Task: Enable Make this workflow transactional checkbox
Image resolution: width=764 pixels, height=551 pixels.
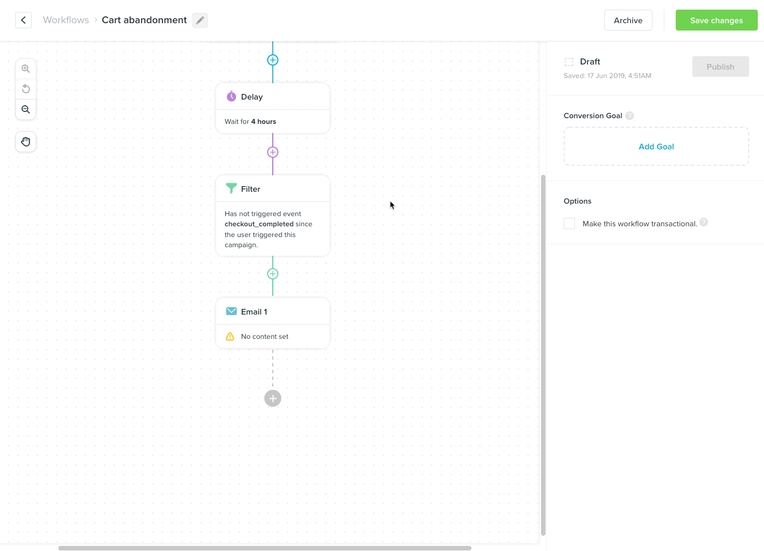Action: coord(569,223)
